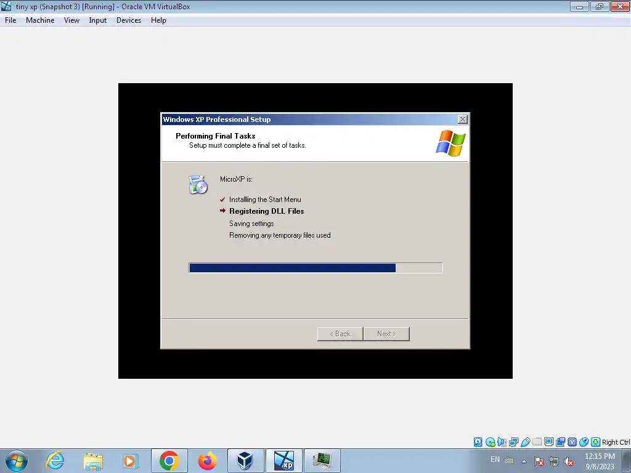
Task: Click the on-screen keyboard tray icon
Action: coord(508,461)
